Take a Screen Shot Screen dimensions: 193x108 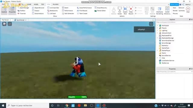pos(125,11)
